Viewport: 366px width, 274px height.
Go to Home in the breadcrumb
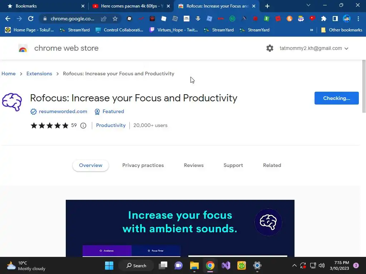pos(9,73)
